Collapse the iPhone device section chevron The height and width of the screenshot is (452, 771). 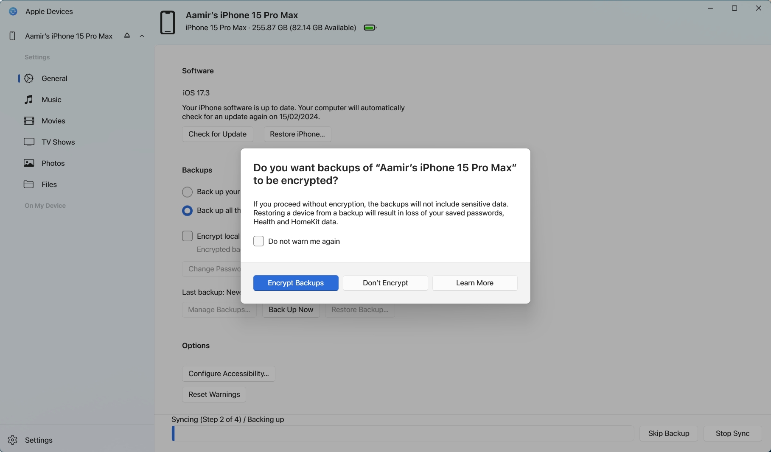pyautogui.click(x=142, y=36)
